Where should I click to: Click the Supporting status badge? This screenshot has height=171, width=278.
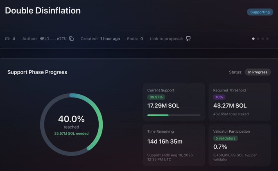coord(260,12)
